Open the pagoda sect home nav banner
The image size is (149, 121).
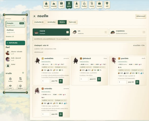(46, 5)
